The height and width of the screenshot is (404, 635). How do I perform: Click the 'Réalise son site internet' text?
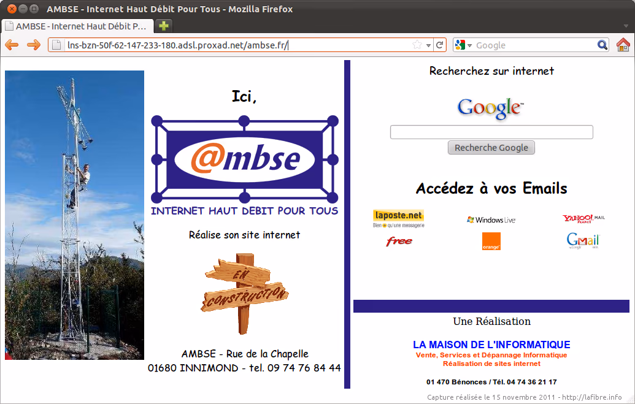245,235
